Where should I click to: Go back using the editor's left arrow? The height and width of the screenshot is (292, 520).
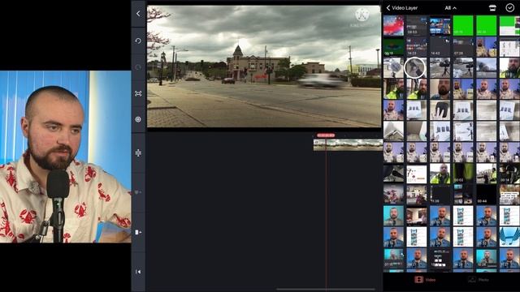(x=138, y=14)
